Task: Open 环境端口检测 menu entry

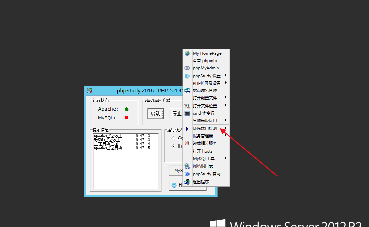Action: (205, 129)
